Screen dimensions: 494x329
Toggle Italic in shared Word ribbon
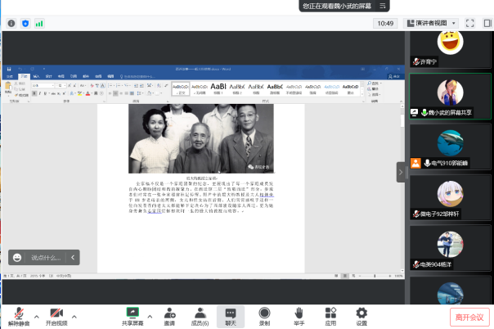tap(40, 93)
